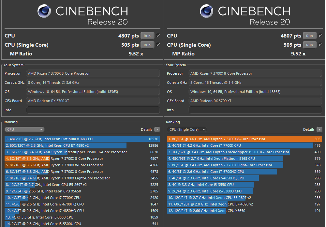Run the CPU benchmark in the left panel

click(x=147, y=36)
